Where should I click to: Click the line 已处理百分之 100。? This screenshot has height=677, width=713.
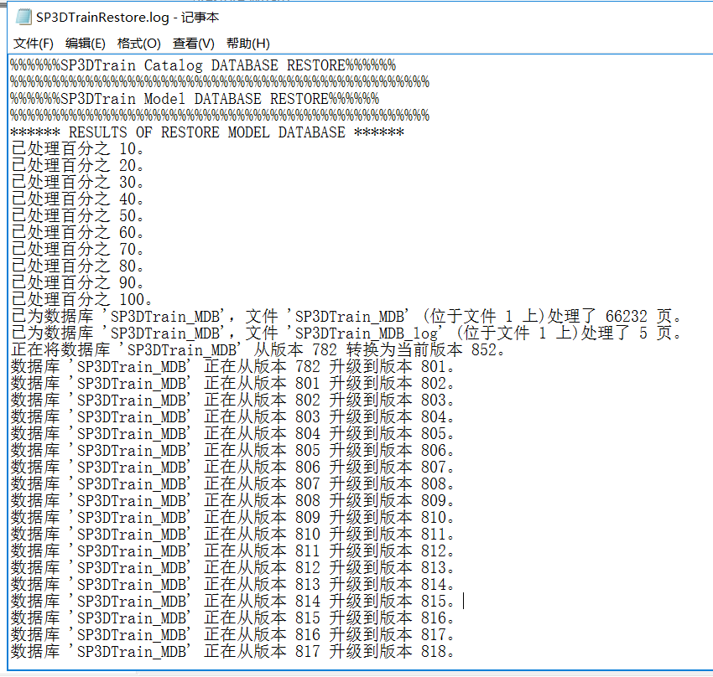(x=81, y=300)
